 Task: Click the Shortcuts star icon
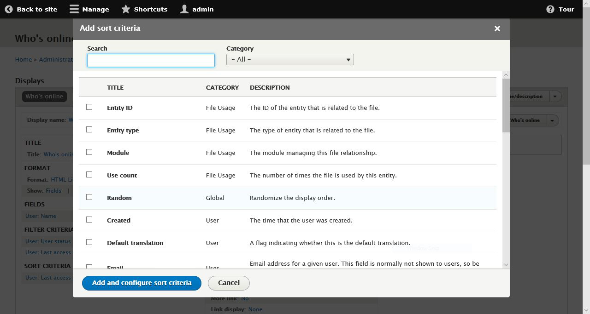125,9
